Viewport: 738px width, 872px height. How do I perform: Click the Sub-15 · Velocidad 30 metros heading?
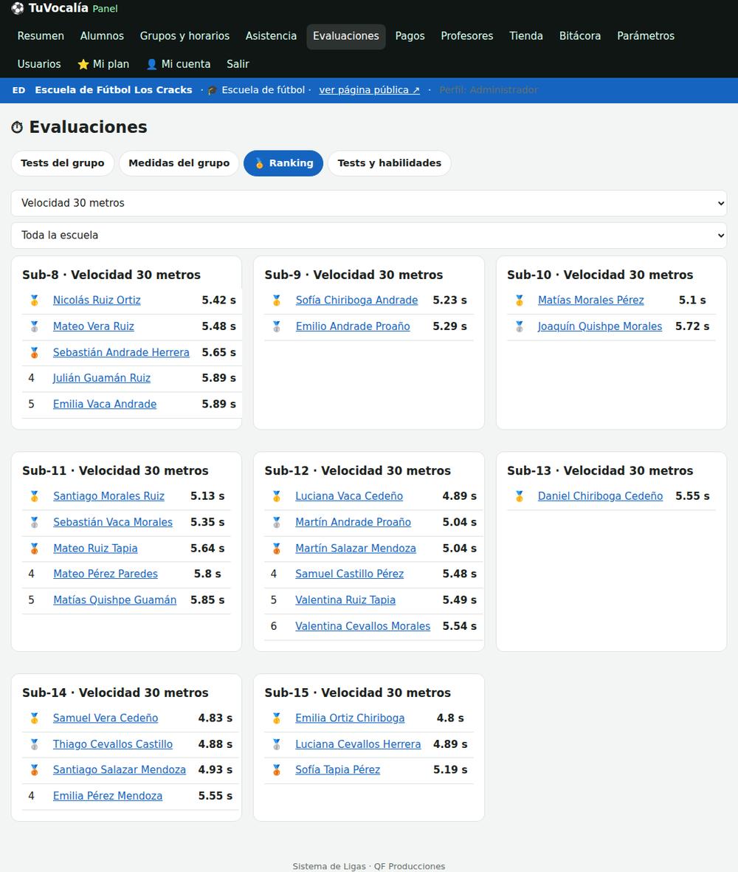(358, 693)
